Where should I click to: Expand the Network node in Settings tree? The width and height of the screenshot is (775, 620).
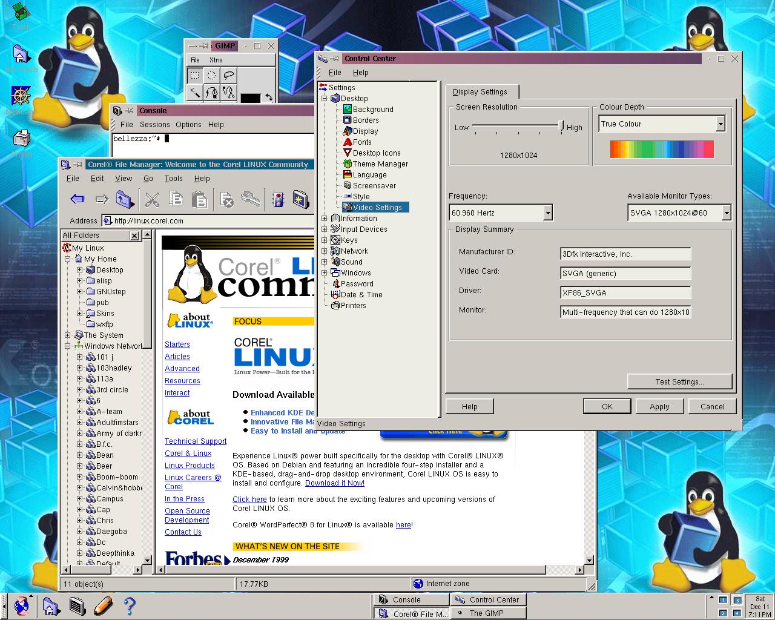(x=324, y=251)
